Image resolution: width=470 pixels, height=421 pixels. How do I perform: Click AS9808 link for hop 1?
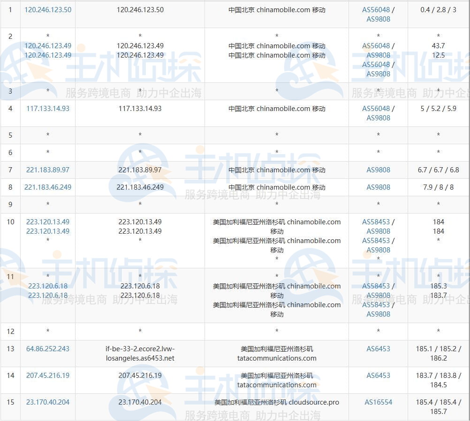click(378, 20)
